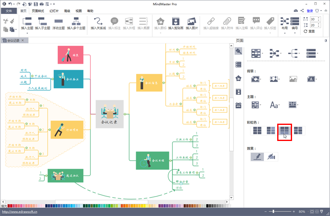Switch to the 高级 ribbon tab
The width and height of the screenshot is (330, 216).
[67, 11]
